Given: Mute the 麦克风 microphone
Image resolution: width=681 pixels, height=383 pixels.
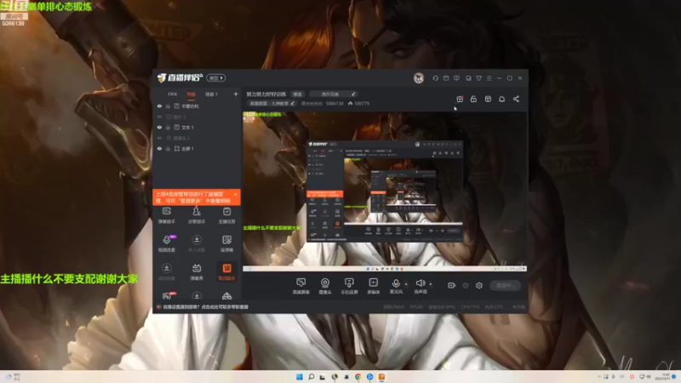Looking at the screenshot, I should 396,286.
